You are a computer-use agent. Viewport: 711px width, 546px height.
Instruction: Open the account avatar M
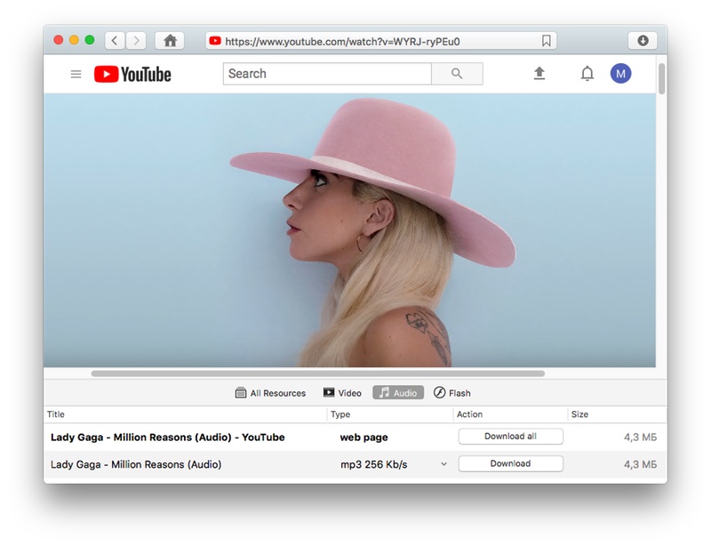(x=620, y=74)
